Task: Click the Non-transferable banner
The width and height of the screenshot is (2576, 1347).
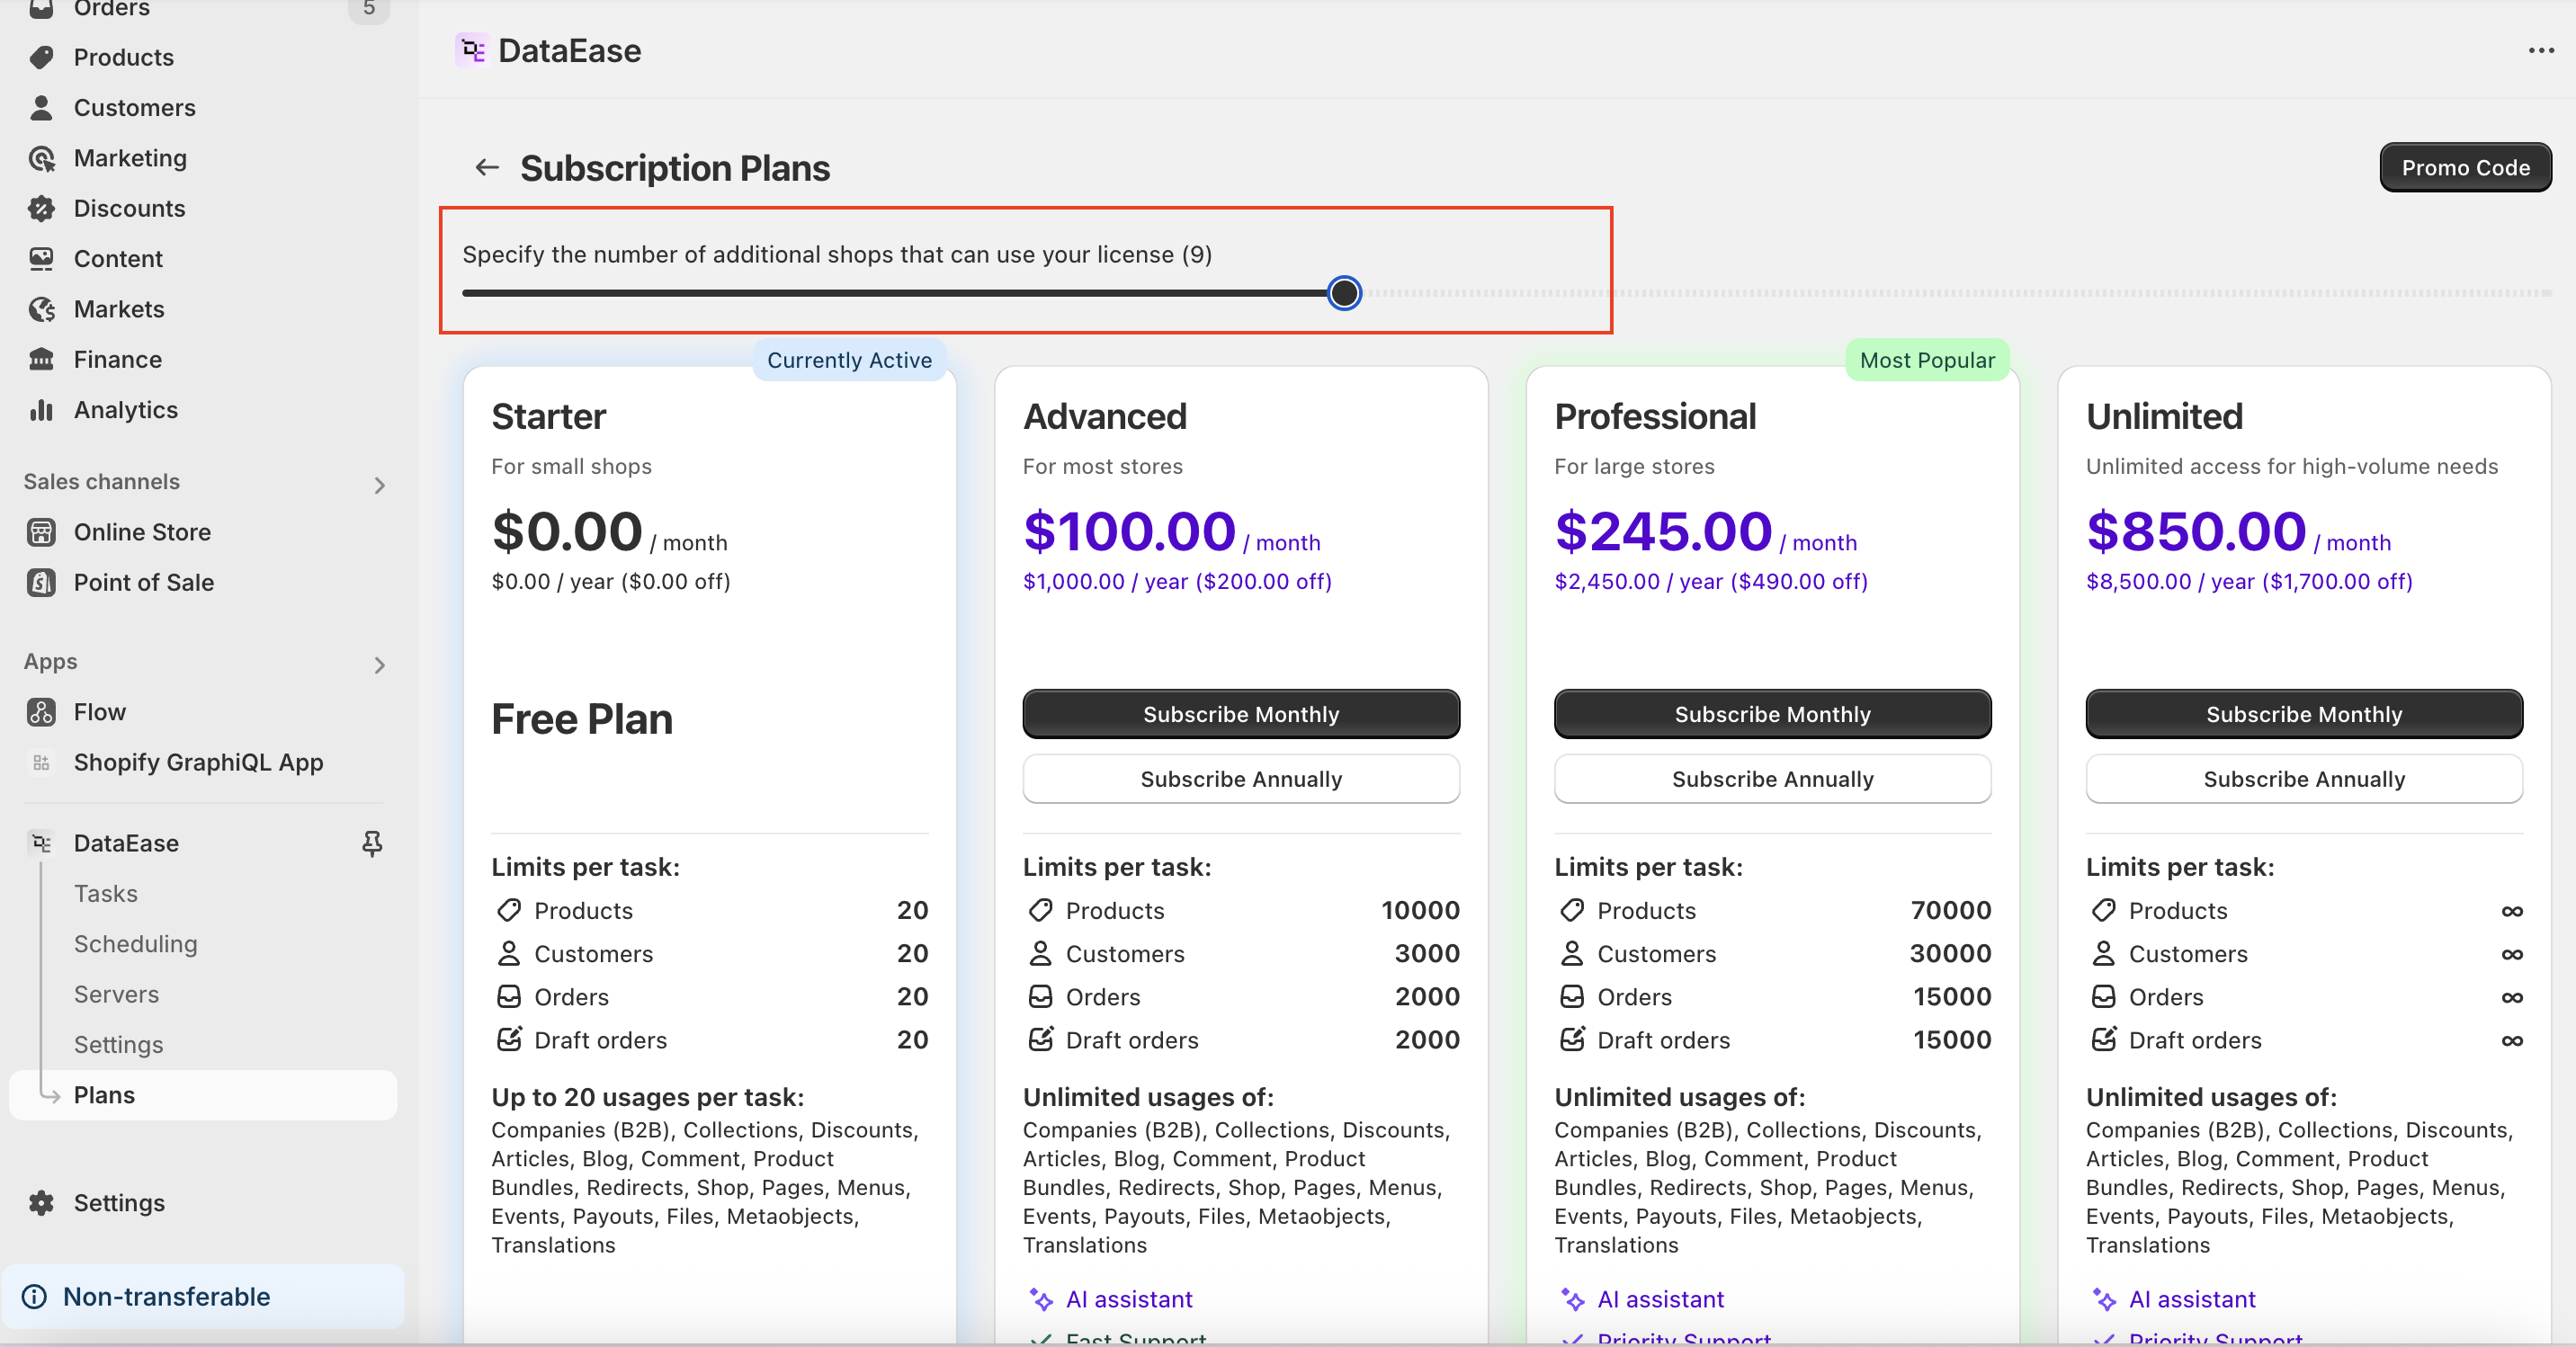Action: [x=203, y=1296]
